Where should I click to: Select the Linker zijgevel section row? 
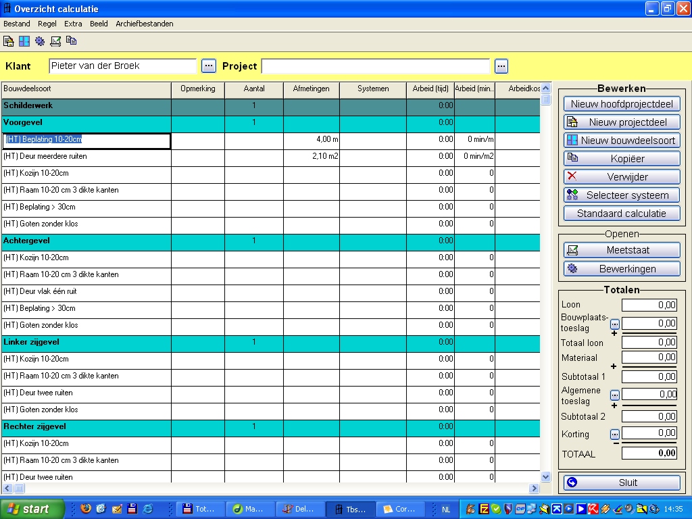coord(271,343)
